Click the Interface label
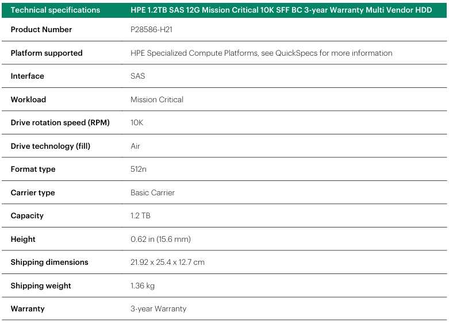 tap(28, 76)
